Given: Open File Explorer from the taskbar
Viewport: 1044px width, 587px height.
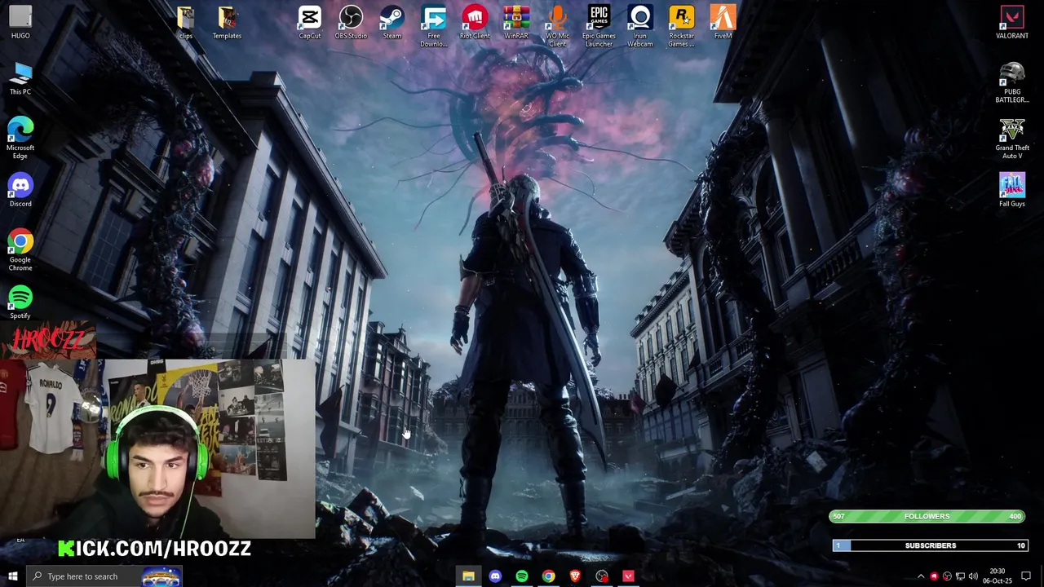Looking at the screenshot, I should pos(468,576).
